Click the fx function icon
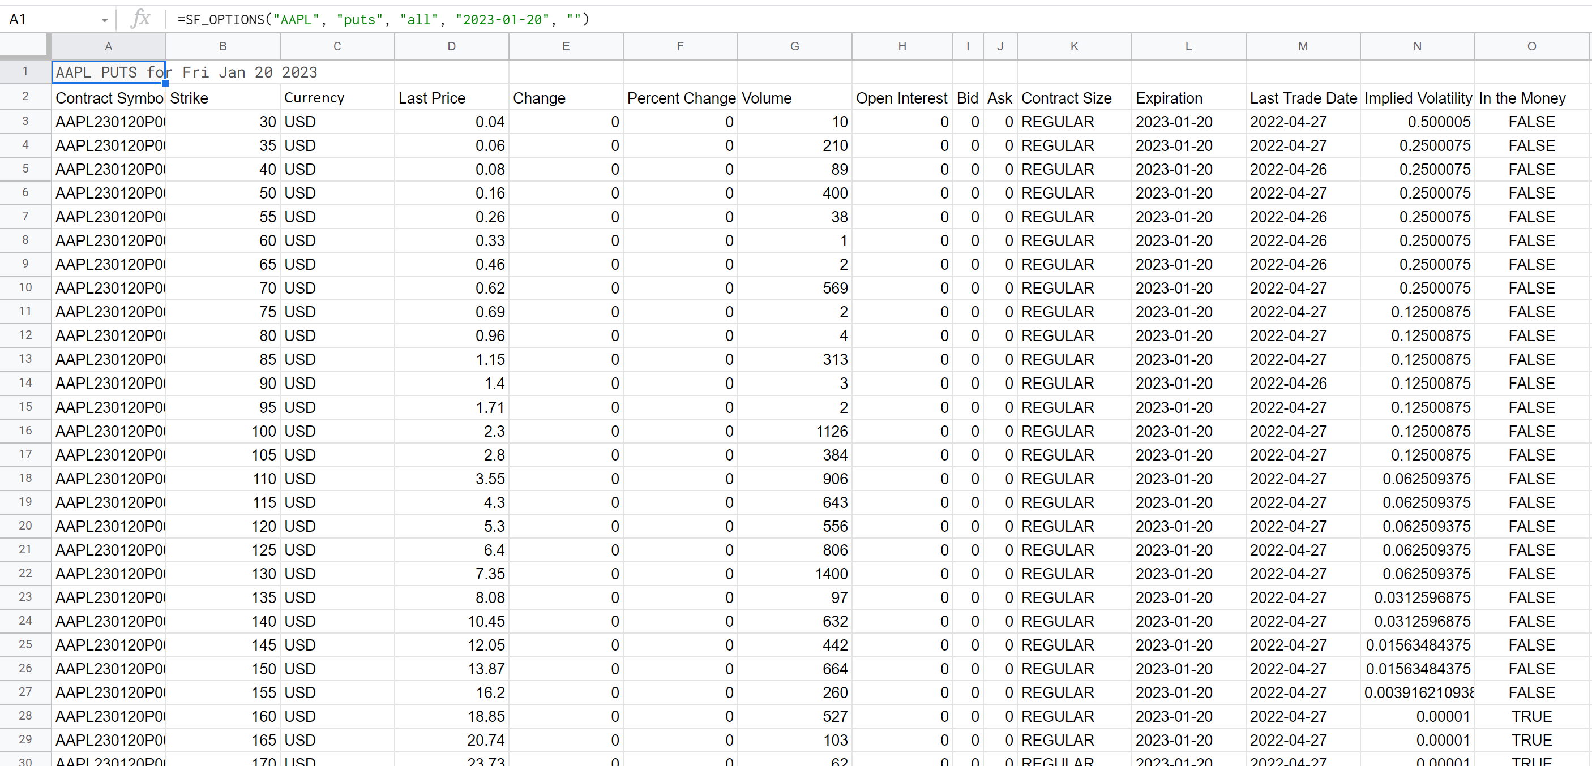 click(140, 19)
